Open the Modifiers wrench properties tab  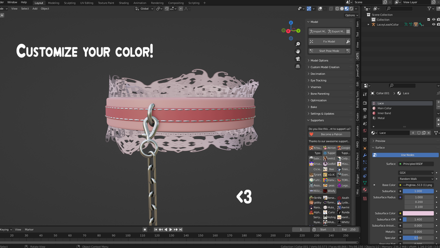pyautogui.click(x=365, y=155)
